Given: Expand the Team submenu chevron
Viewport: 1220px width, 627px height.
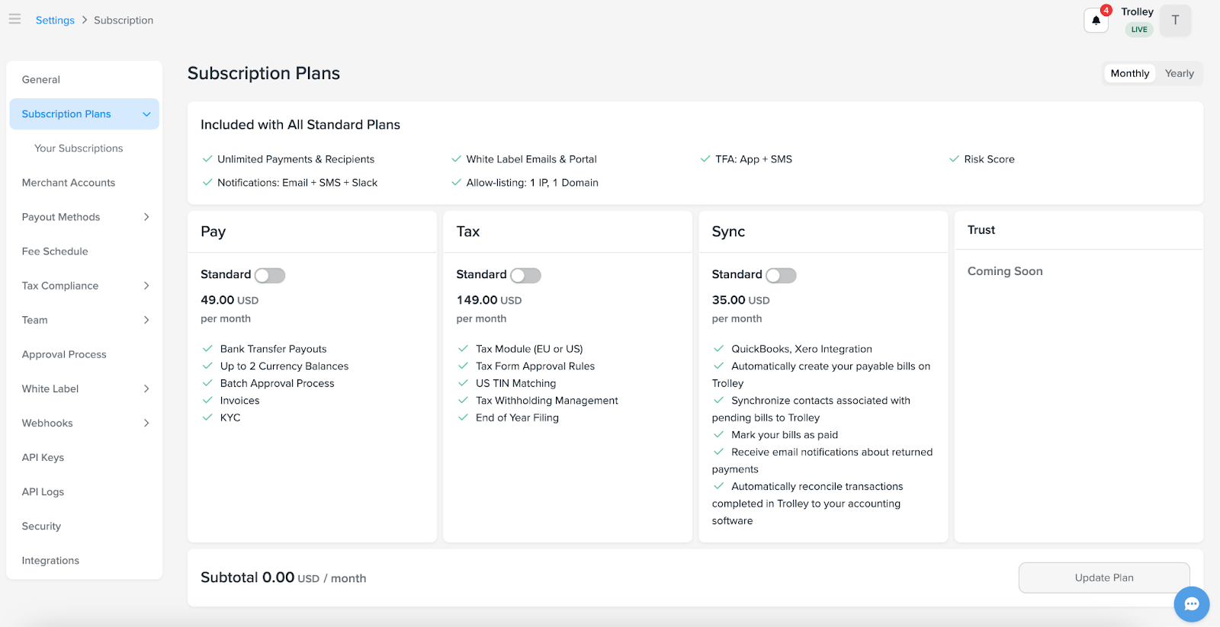Looking at the screenshot, I should point(146,320).
